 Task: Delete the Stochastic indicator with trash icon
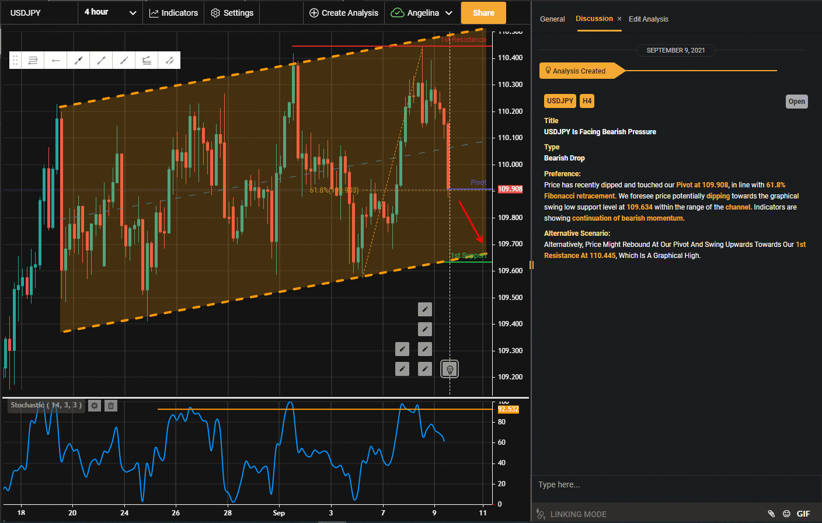point(111,405)
